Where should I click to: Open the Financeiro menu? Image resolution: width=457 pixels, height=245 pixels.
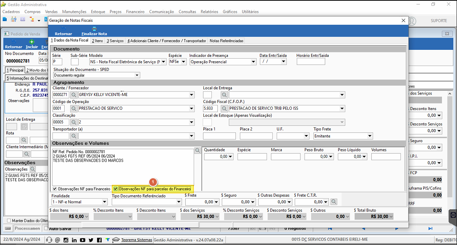click(x=135, y=12)
